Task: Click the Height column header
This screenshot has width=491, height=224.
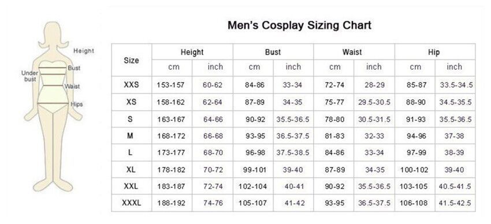Action: tap(192, 52)
